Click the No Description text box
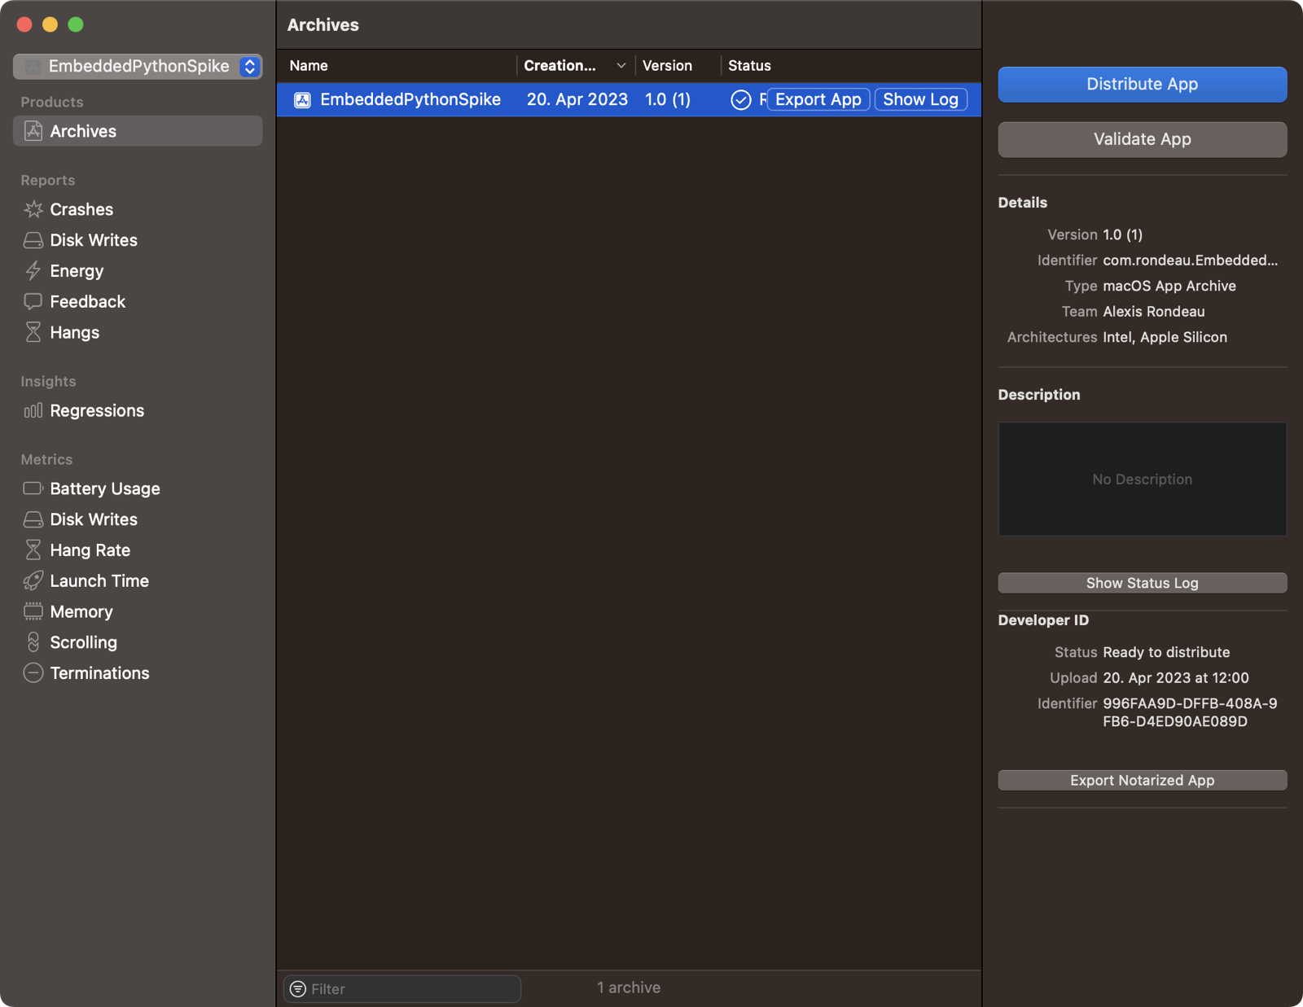Screen dimensions: 1303x1007 pyautogui.click(x=1142, y=479)
